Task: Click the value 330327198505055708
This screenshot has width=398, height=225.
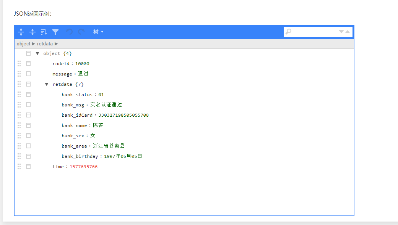Action: pos(123,115)
